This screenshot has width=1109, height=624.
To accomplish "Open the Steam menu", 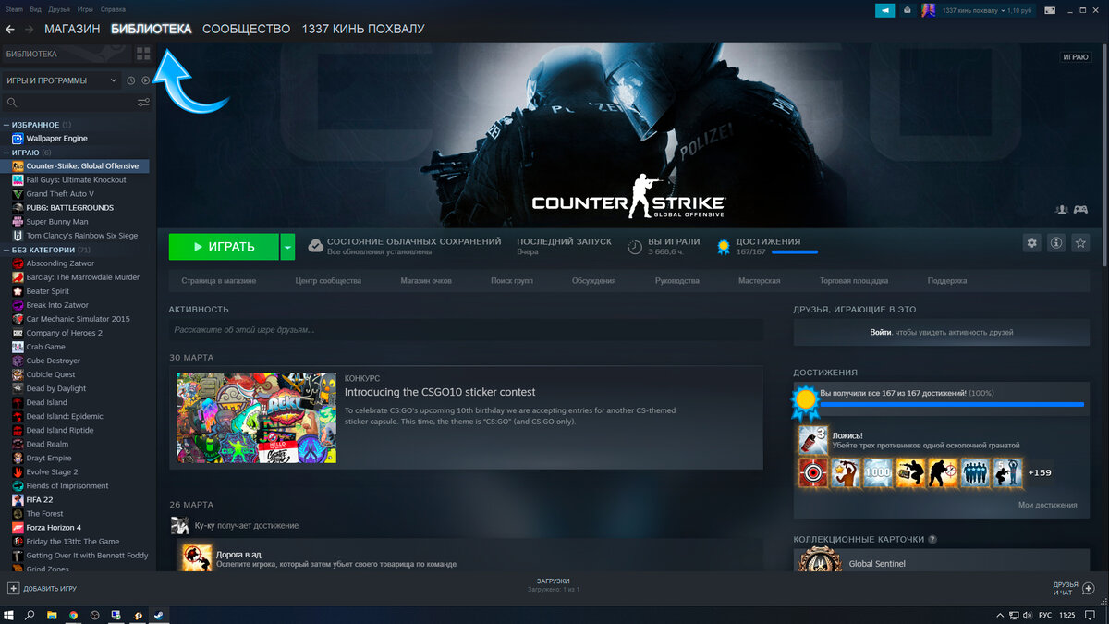I will [x=13, y=8].
